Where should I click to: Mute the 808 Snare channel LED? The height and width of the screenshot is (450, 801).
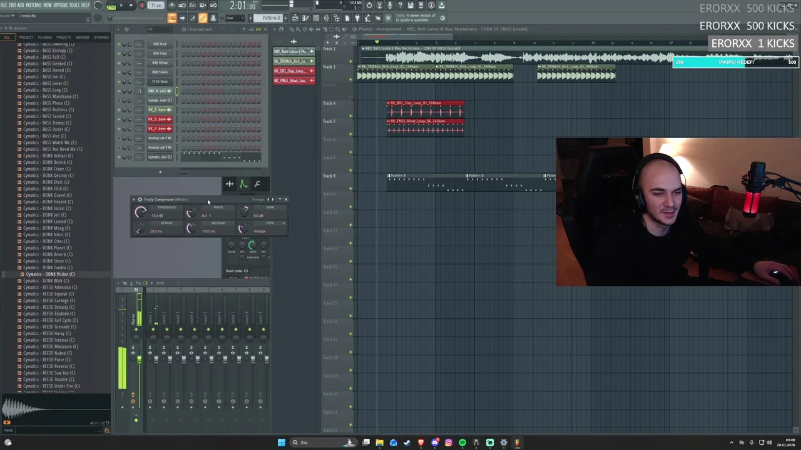[x=119, y=72]
